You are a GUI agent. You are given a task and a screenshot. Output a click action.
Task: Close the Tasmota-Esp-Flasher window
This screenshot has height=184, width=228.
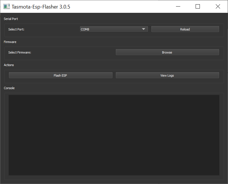point(218,7)
